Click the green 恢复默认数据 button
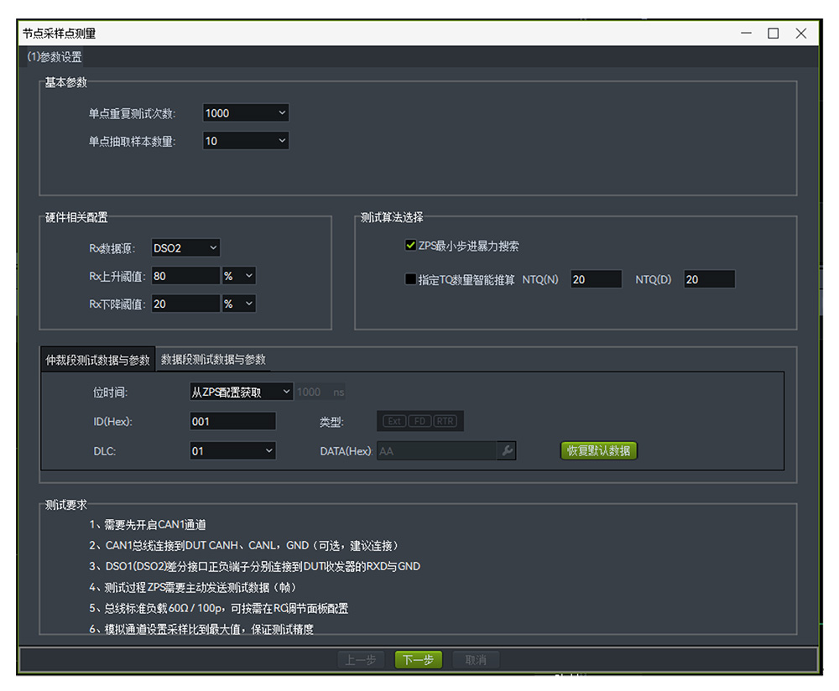This screenshot has width=839, height=691. point(600,451)
